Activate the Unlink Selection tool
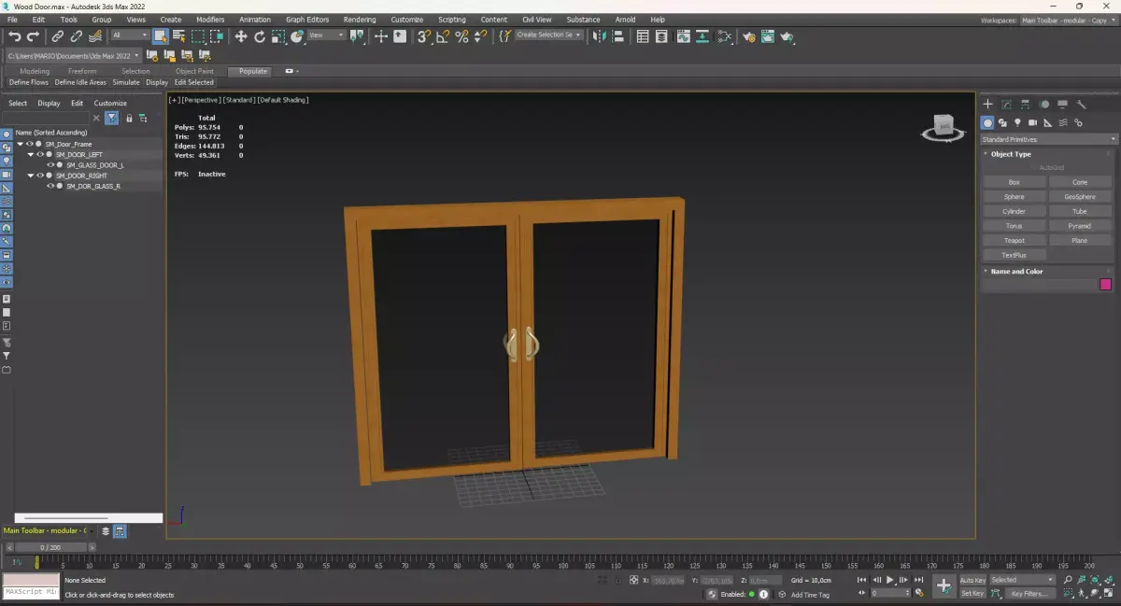Screen dimensions: 1121x606 pos(77,36)
